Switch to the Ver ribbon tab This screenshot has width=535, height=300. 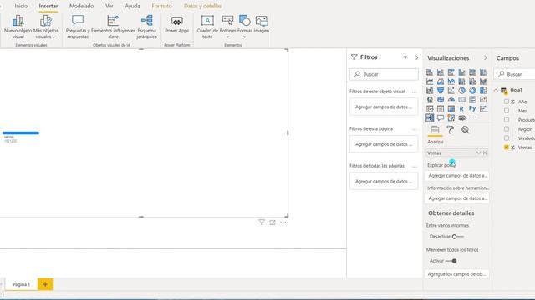click(x=110, y=6)
